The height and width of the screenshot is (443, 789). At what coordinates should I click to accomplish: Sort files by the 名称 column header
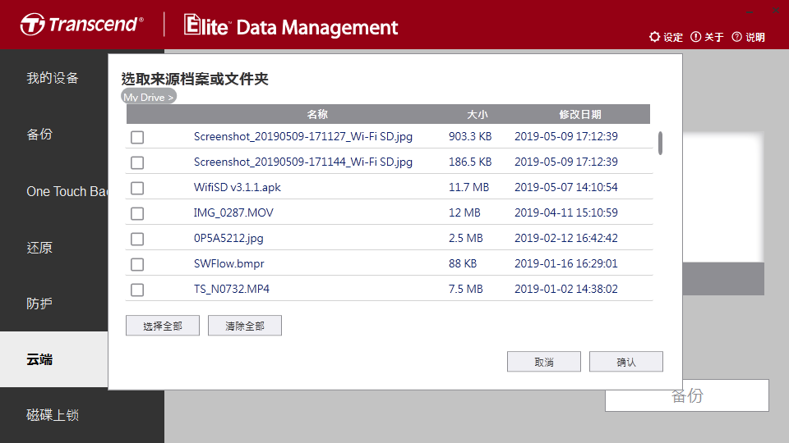point(317,115)
